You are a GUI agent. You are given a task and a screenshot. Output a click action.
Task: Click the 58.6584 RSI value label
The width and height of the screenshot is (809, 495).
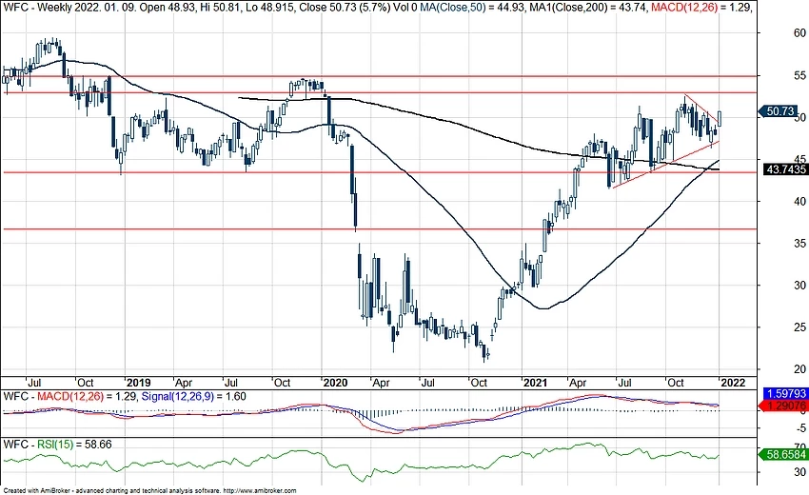tap(784, 455)
